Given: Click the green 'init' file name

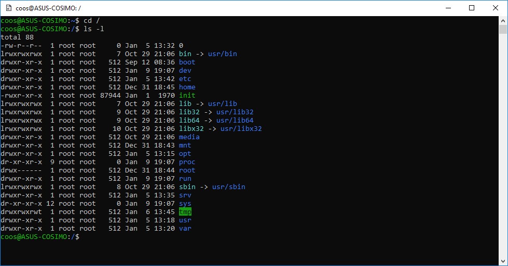Looking at the screenshot, I should [187, 96].
